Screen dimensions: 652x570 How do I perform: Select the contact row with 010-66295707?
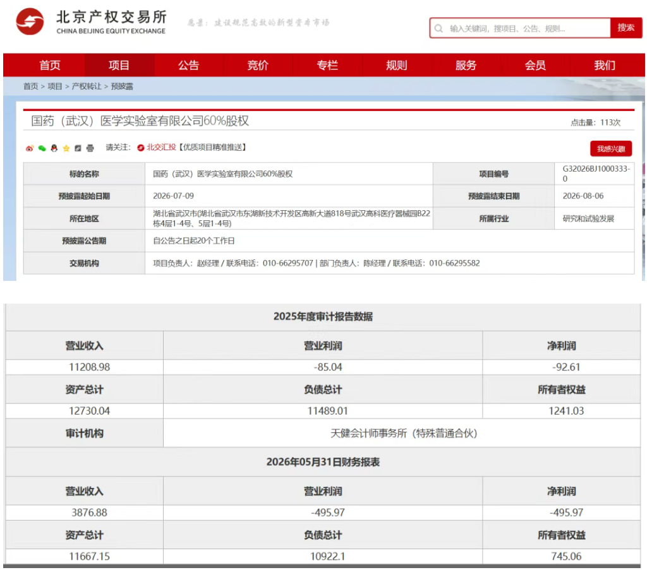[390, 263]
